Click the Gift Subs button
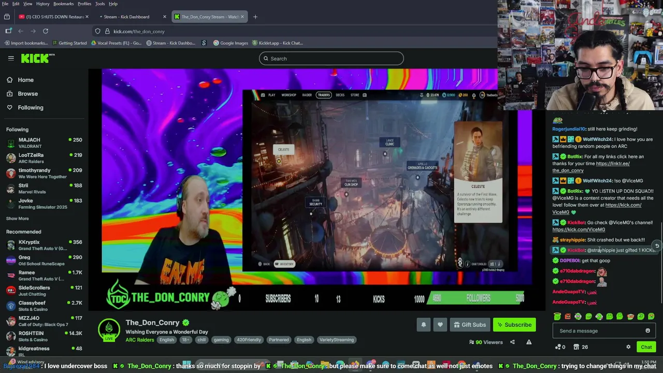Image resolution: width=663 pixels, height=373 pixels. [x=470, y=325]
